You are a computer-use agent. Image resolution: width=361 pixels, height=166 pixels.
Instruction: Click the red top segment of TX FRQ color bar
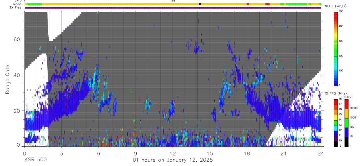335,102
